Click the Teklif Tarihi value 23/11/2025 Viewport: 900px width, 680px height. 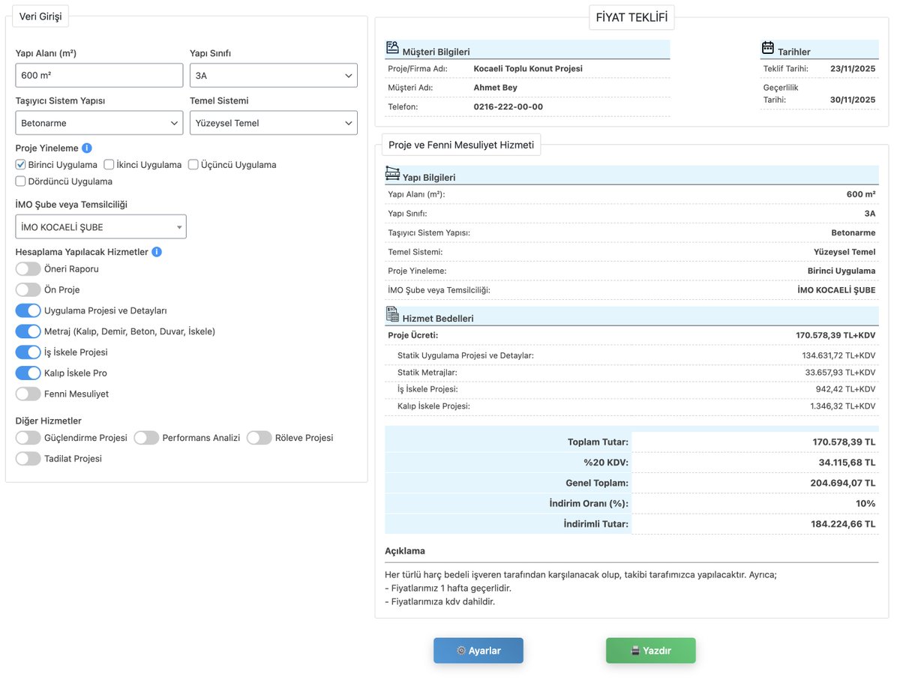(853, 69)
